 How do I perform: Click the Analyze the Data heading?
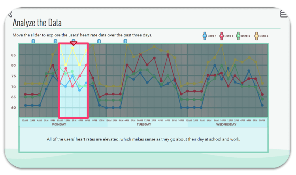coord(37,23)
